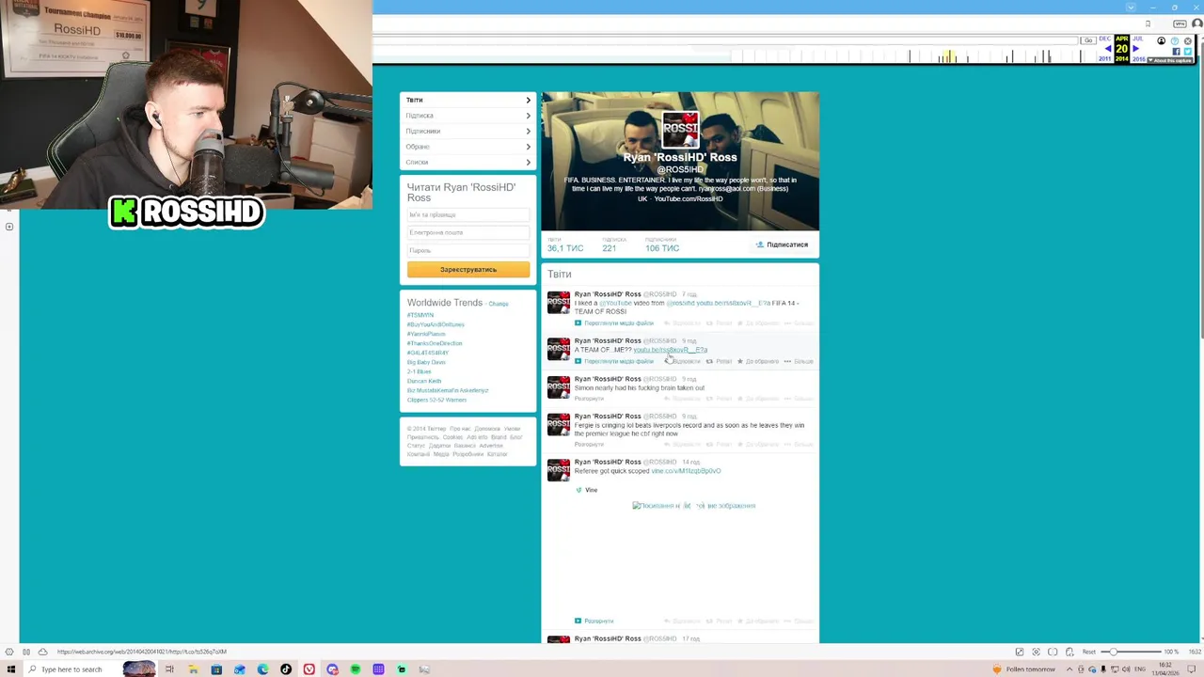Open the Duncan Keith trend

tap(424, 381)
